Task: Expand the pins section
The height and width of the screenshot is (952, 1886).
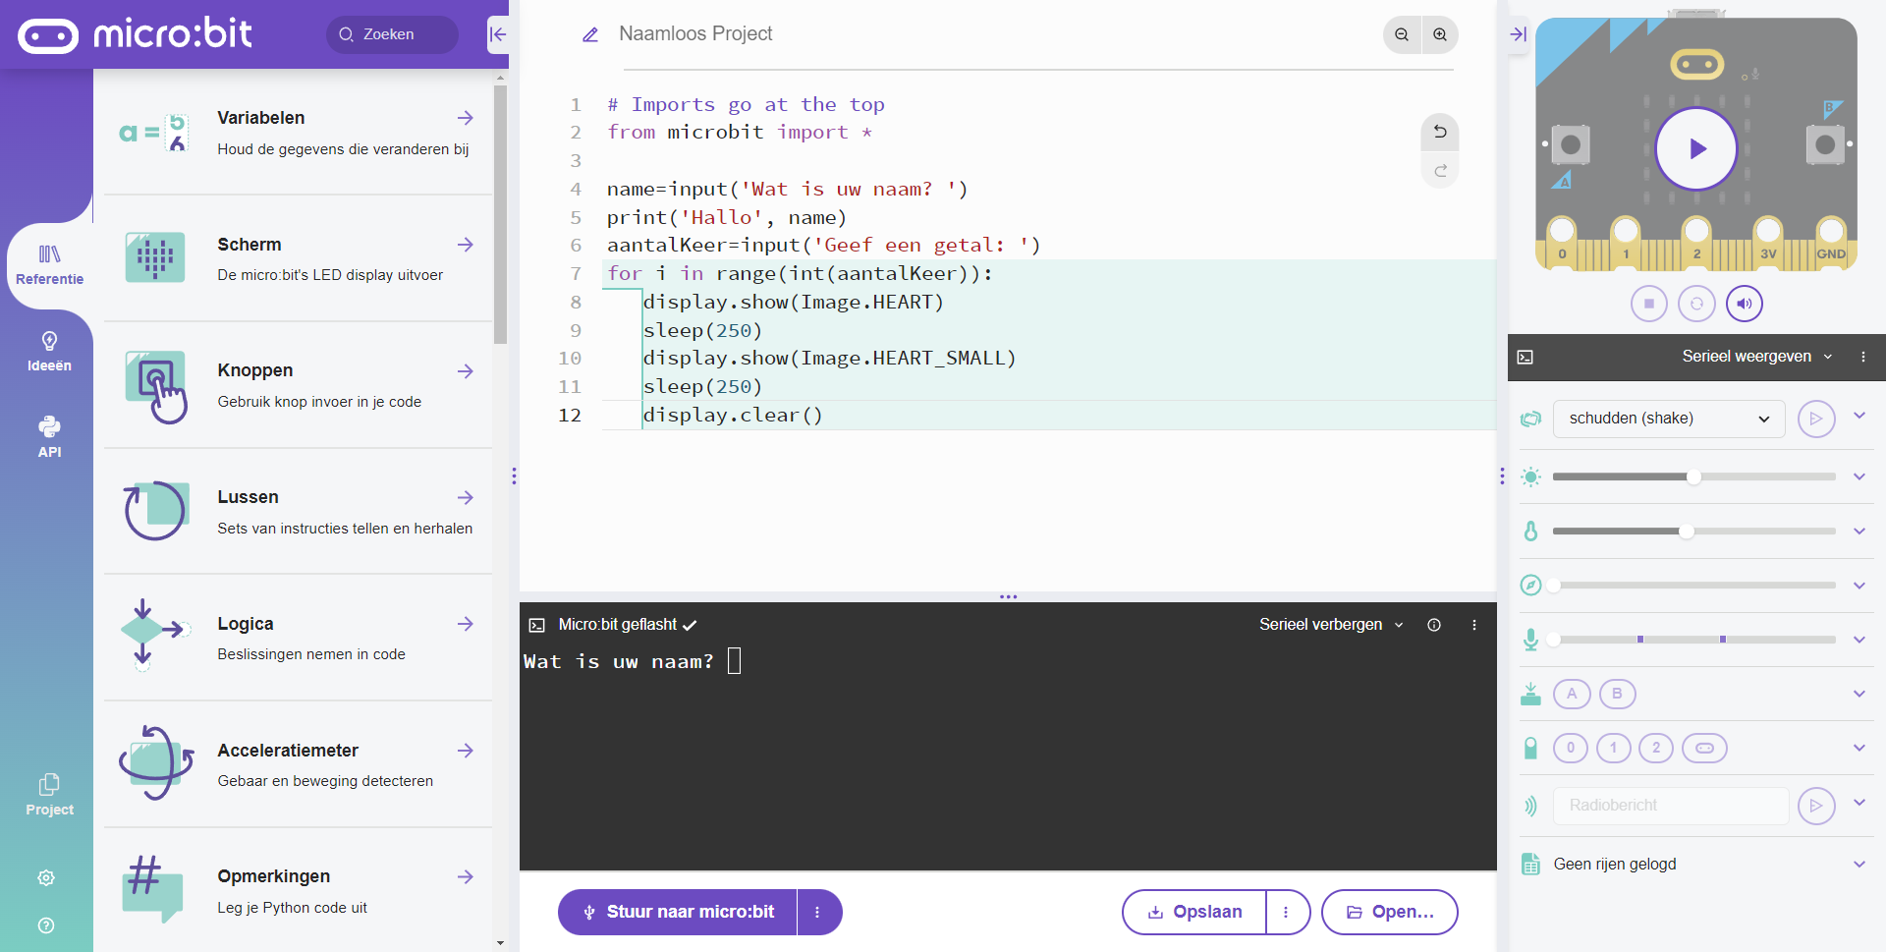Action: click(x=1859, y=748)
